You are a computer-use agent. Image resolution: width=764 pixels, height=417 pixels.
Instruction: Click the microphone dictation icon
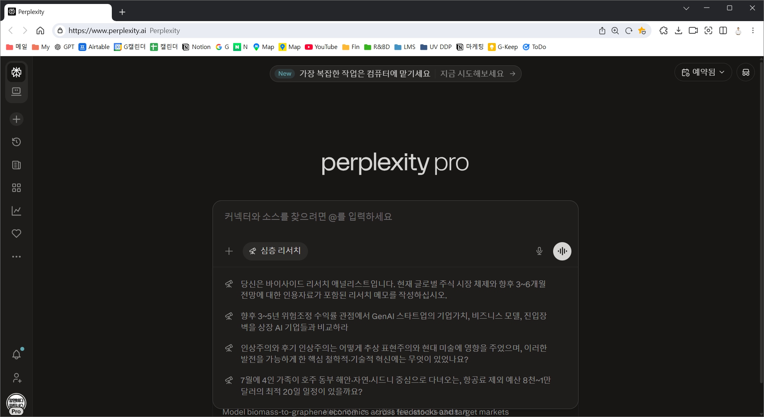[x=539, y=251]
